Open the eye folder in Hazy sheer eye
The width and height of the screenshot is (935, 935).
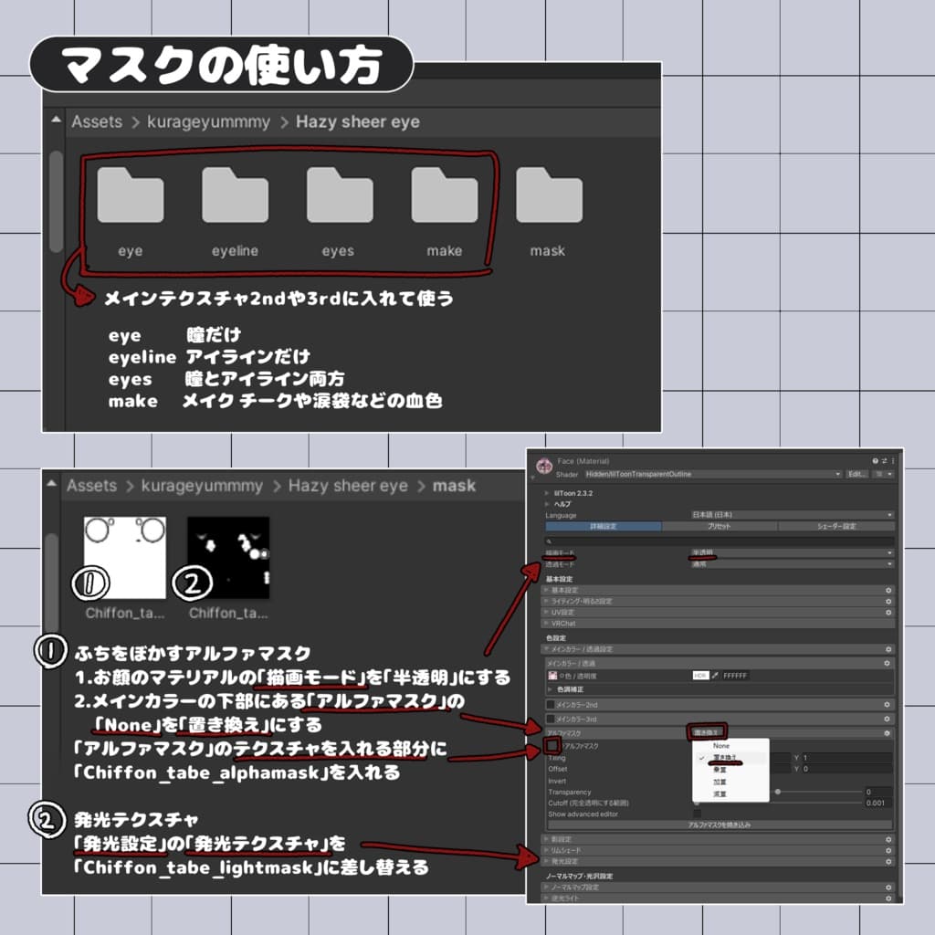tap(130, 196)
